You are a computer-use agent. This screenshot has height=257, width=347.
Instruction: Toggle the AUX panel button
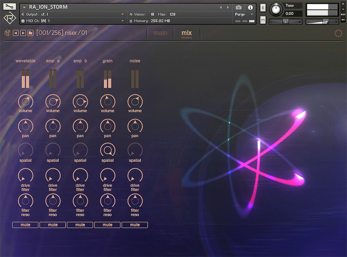point(343,14)
